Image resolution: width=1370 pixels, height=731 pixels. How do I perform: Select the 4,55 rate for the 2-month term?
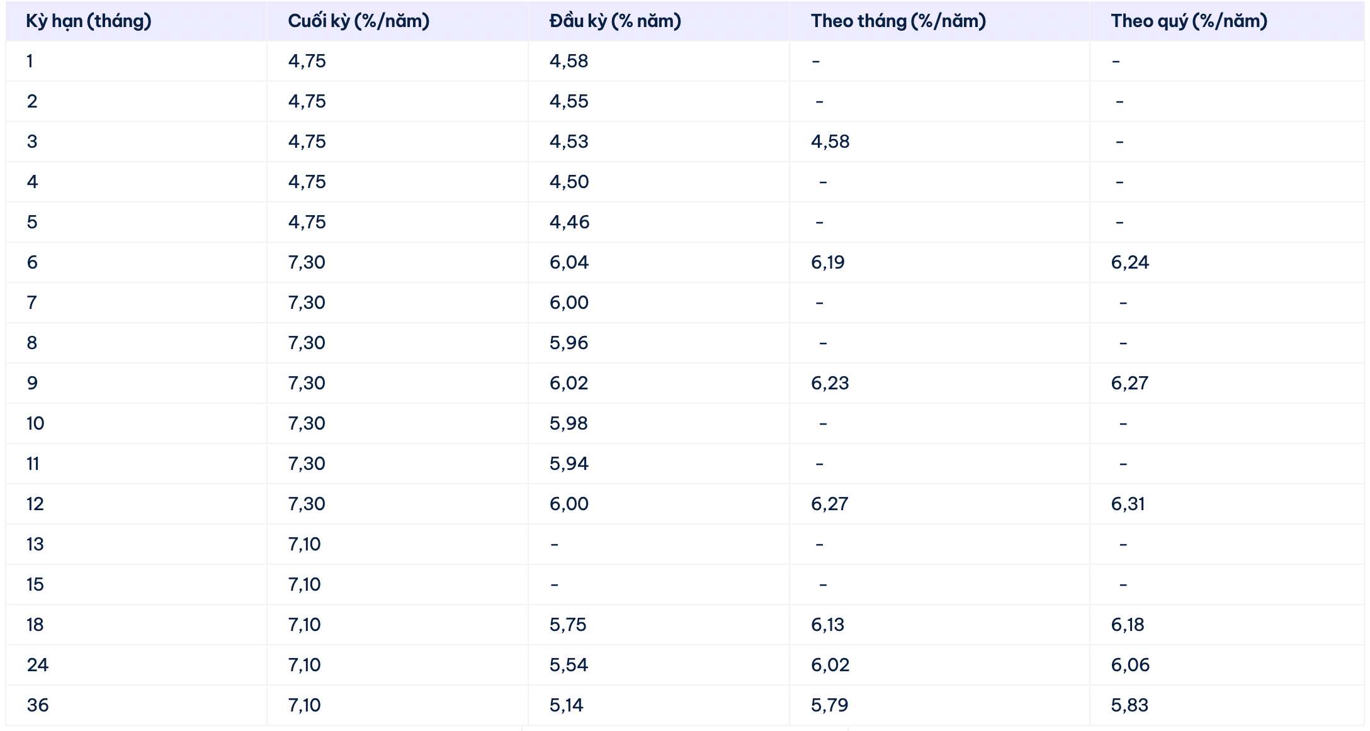tap(569, 102)
